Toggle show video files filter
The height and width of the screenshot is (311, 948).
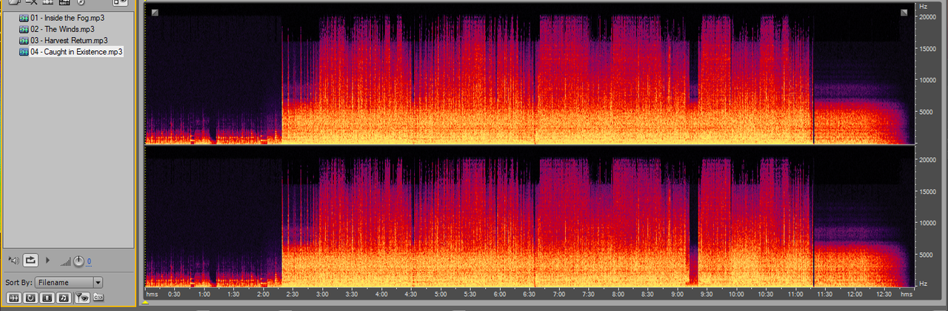(x=47, y=298)
